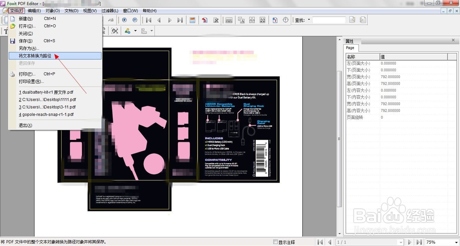Click the toolbar icon left of add text icon
Image resolution: width=460 pixels, height=246 pixels.
point(263,20)
